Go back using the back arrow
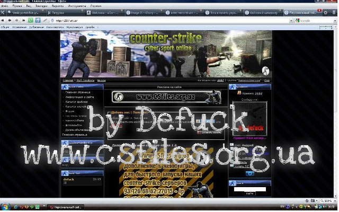Viewport: 339px width, 212px height. (x=10, y=21)
